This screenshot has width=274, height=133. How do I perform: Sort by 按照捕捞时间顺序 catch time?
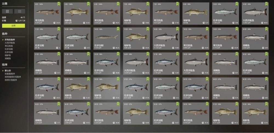point(13,77)
